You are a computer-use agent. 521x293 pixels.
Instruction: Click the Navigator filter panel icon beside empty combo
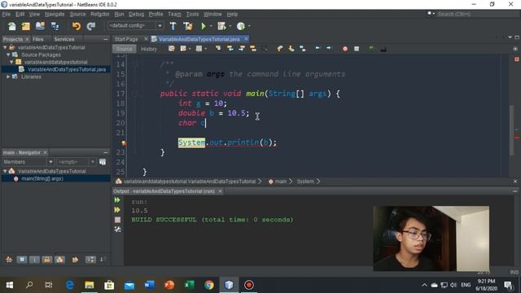103,162
